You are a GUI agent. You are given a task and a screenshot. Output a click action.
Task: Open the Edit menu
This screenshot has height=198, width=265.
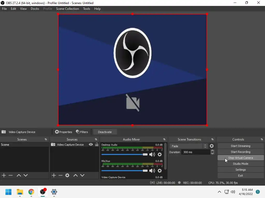(13, 9)
